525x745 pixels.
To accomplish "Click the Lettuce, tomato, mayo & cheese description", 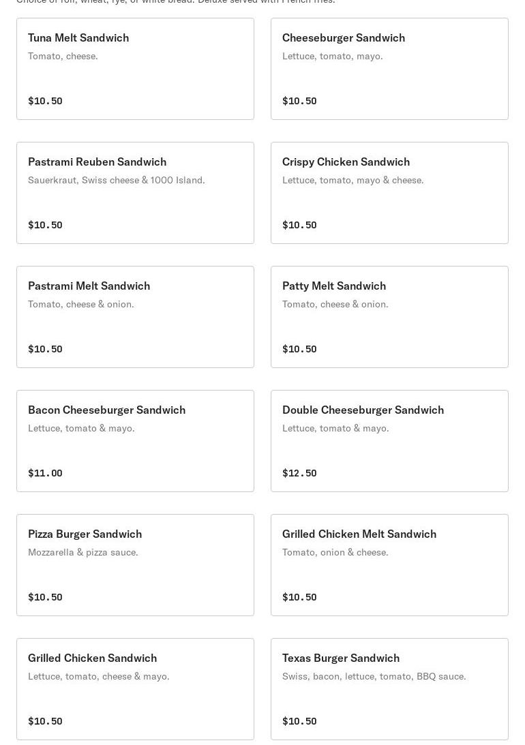I will click(353, 180).
